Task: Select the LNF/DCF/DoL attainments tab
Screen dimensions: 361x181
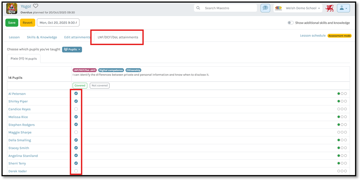Action: coord(118,37)
